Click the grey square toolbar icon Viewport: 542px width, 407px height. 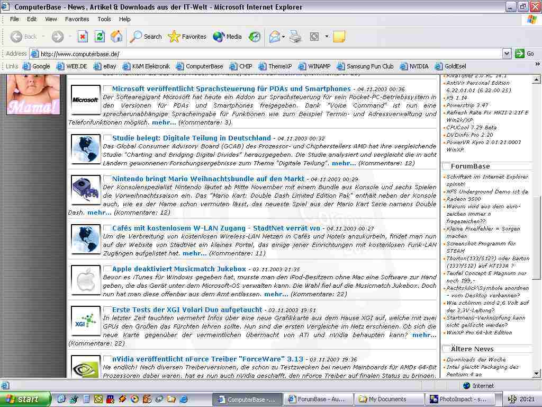pyautogui.click(x=314, y=37)
